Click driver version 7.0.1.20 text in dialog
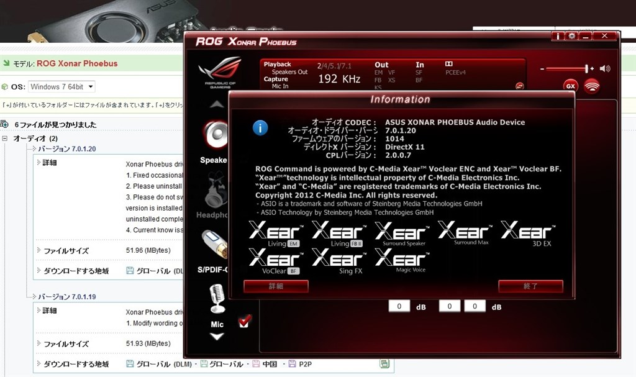Viewport: 636px width, 377px height. (401, 130)
